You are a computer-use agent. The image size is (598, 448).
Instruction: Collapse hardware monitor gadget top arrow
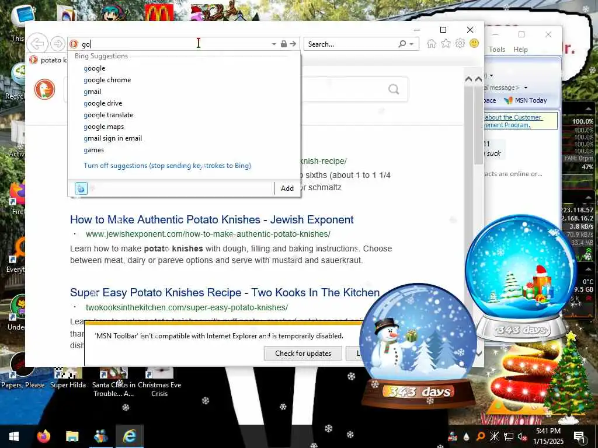(588, 110)
